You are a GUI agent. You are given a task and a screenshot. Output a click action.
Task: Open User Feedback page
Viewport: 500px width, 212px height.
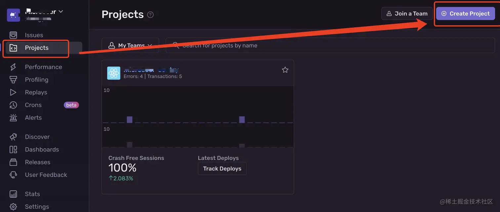pyautogui.click(x=46, y=175)
